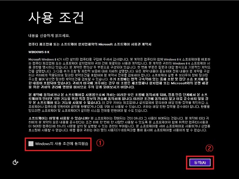Click the word Microsoft in the bold agreement heading
Viewport: 239px width, 179px height.
point(105,44)
